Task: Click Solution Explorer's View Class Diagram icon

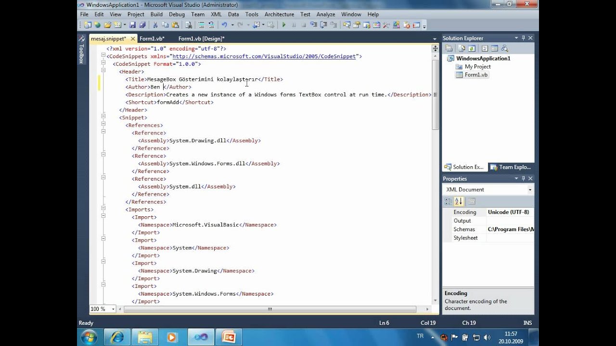Action: 504,48
